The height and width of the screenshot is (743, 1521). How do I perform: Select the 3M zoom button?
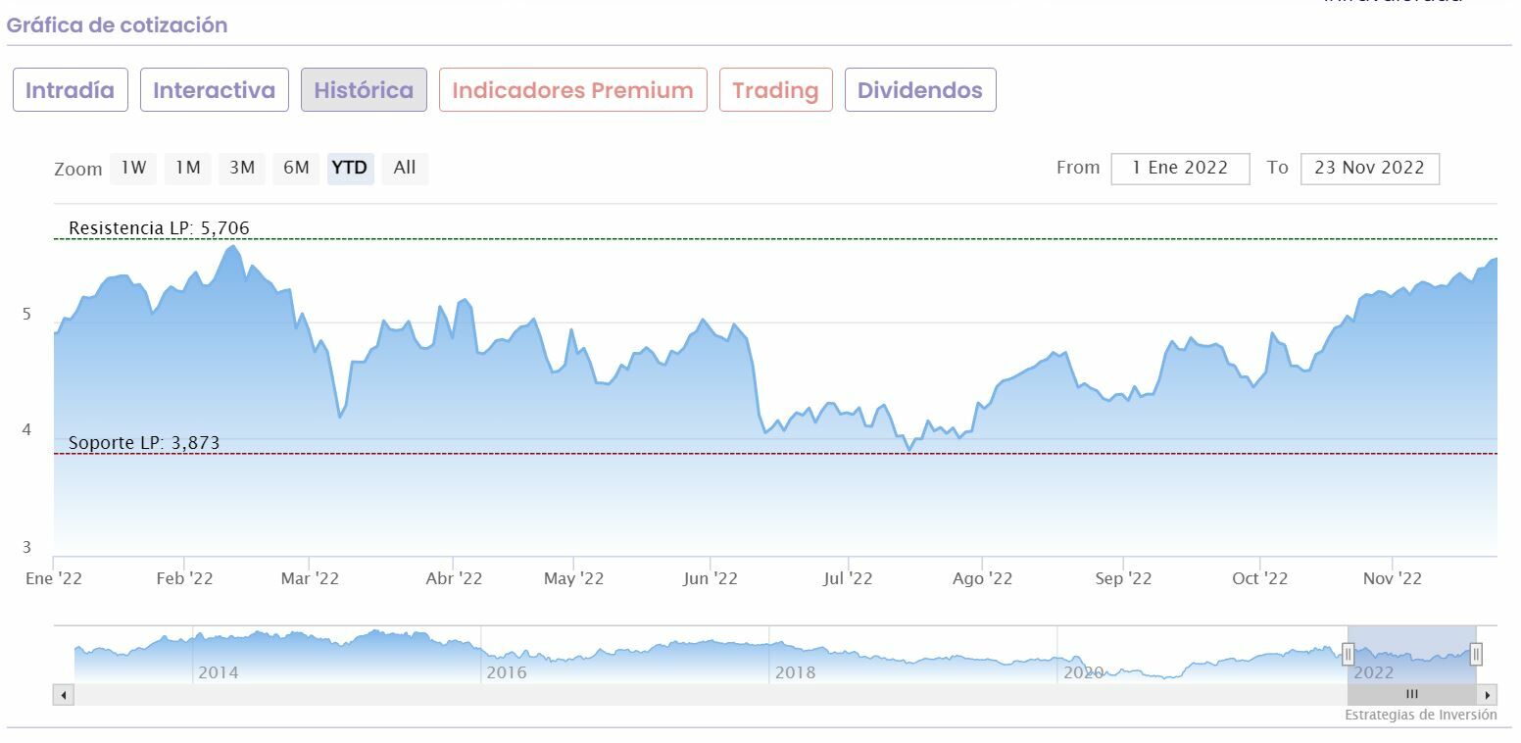(x=242, y=168)
